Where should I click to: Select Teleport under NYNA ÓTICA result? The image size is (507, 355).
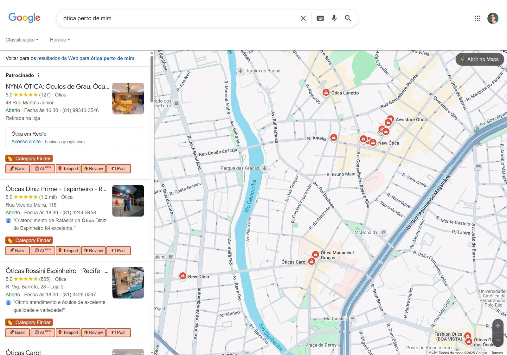[x=68, y=168]
